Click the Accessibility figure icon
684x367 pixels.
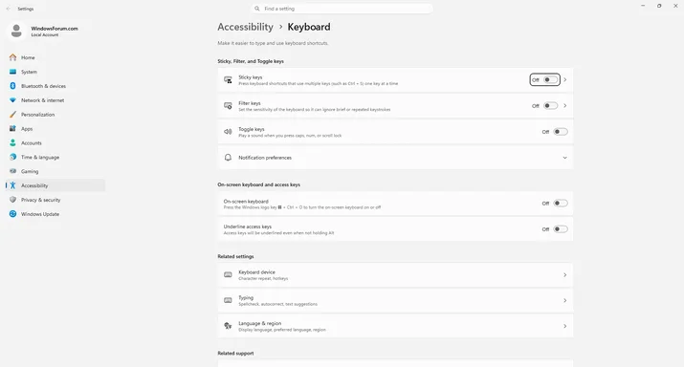(x=12, y=185)
